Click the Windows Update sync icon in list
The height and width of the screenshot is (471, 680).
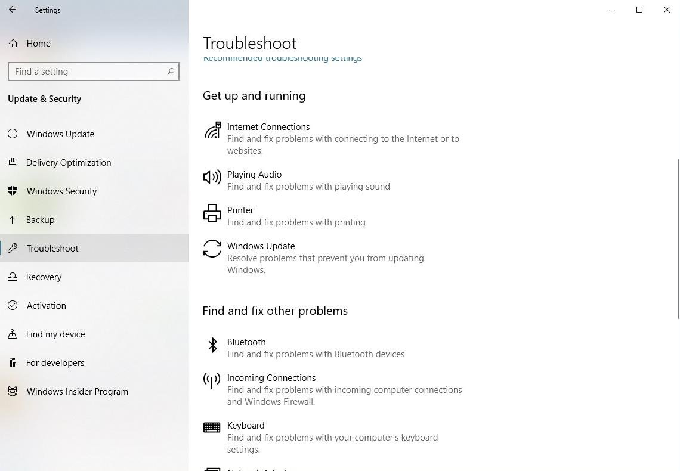pyautogui.click(x=212, y=249)
